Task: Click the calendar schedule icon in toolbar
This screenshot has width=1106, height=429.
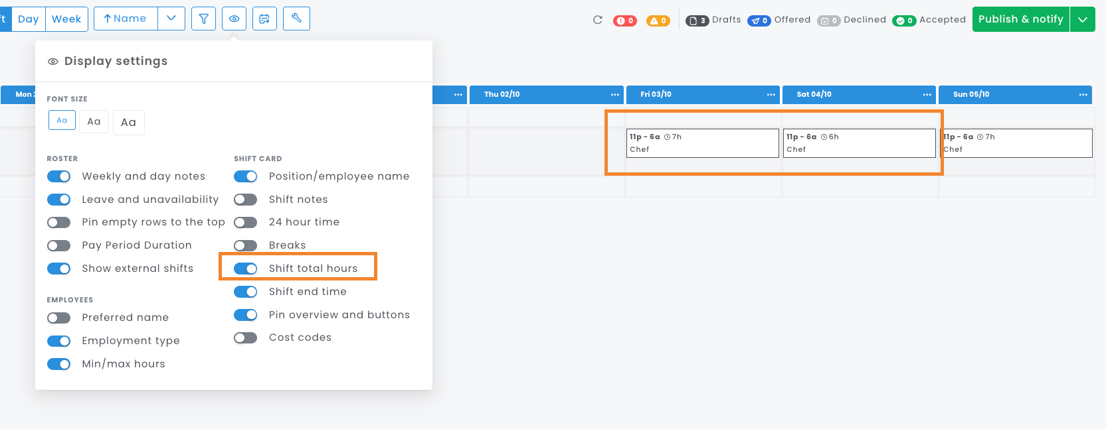Action: tap(264, 19)
